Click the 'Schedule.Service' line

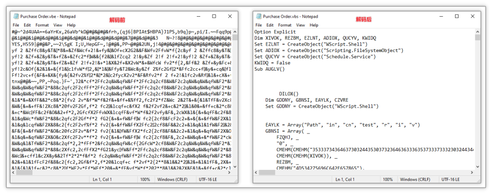(315, 57)
